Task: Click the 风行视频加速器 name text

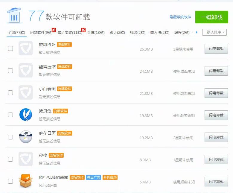Action: pos(54,177)
